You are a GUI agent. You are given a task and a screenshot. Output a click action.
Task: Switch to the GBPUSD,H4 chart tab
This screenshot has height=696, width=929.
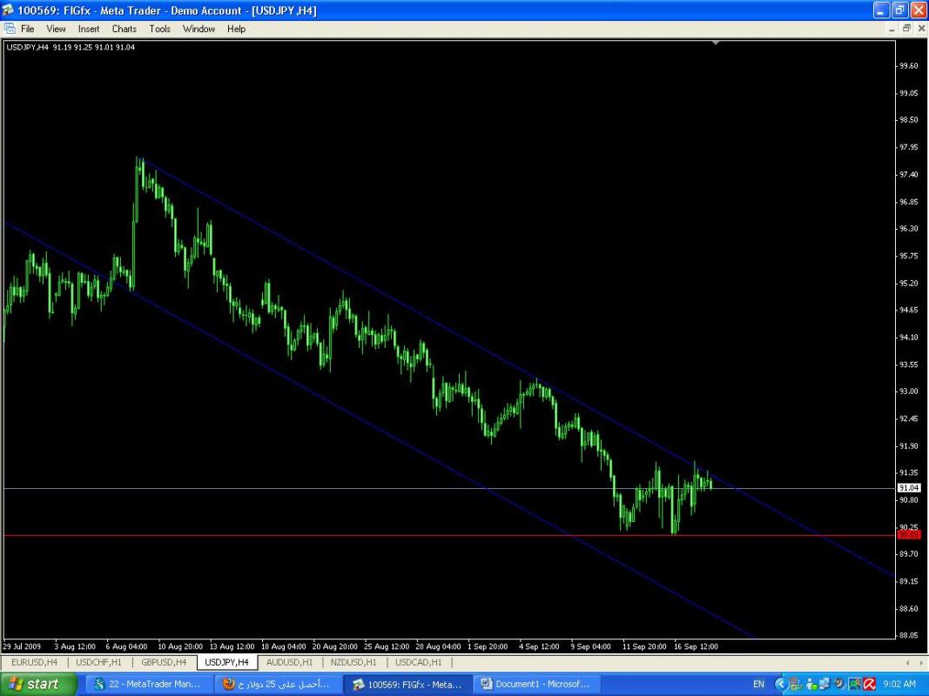coord(164,662)
